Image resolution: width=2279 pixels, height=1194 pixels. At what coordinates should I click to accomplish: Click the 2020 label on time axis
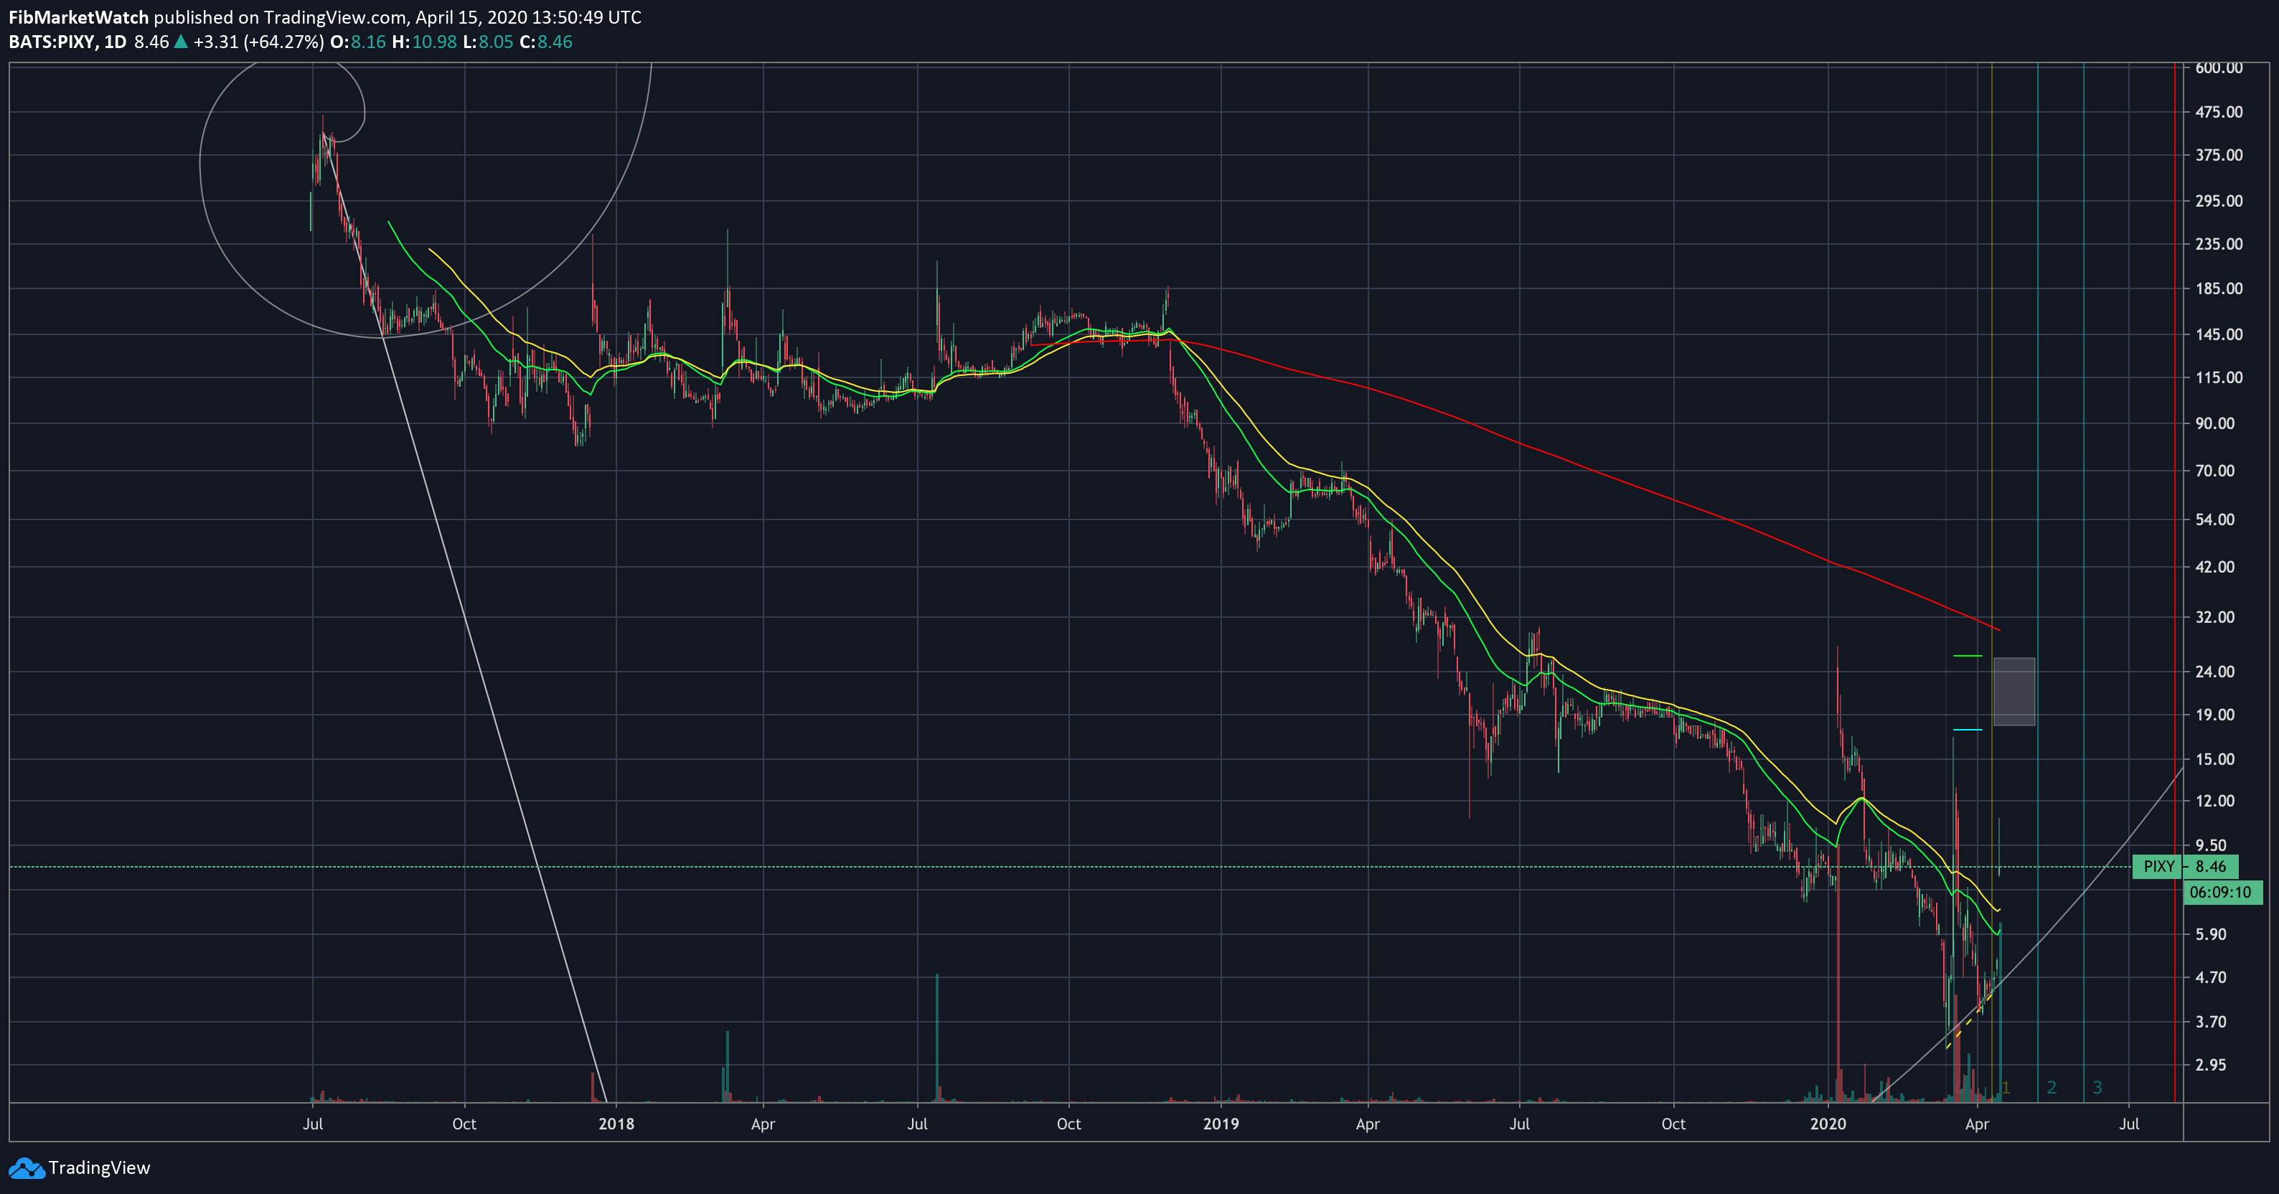pos(1828,1124)
